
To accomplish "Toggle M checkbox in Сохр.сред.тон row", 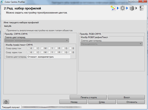I will click(x=42, y=48).
